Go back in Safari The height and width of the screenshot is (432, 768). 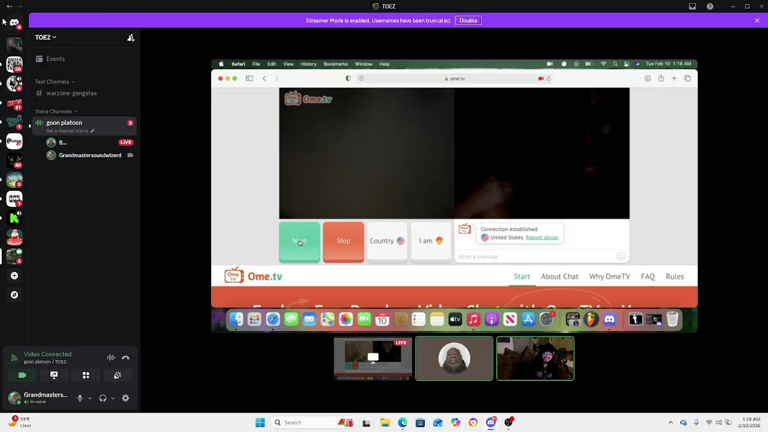pyautogui.click(x=264, y=79)
